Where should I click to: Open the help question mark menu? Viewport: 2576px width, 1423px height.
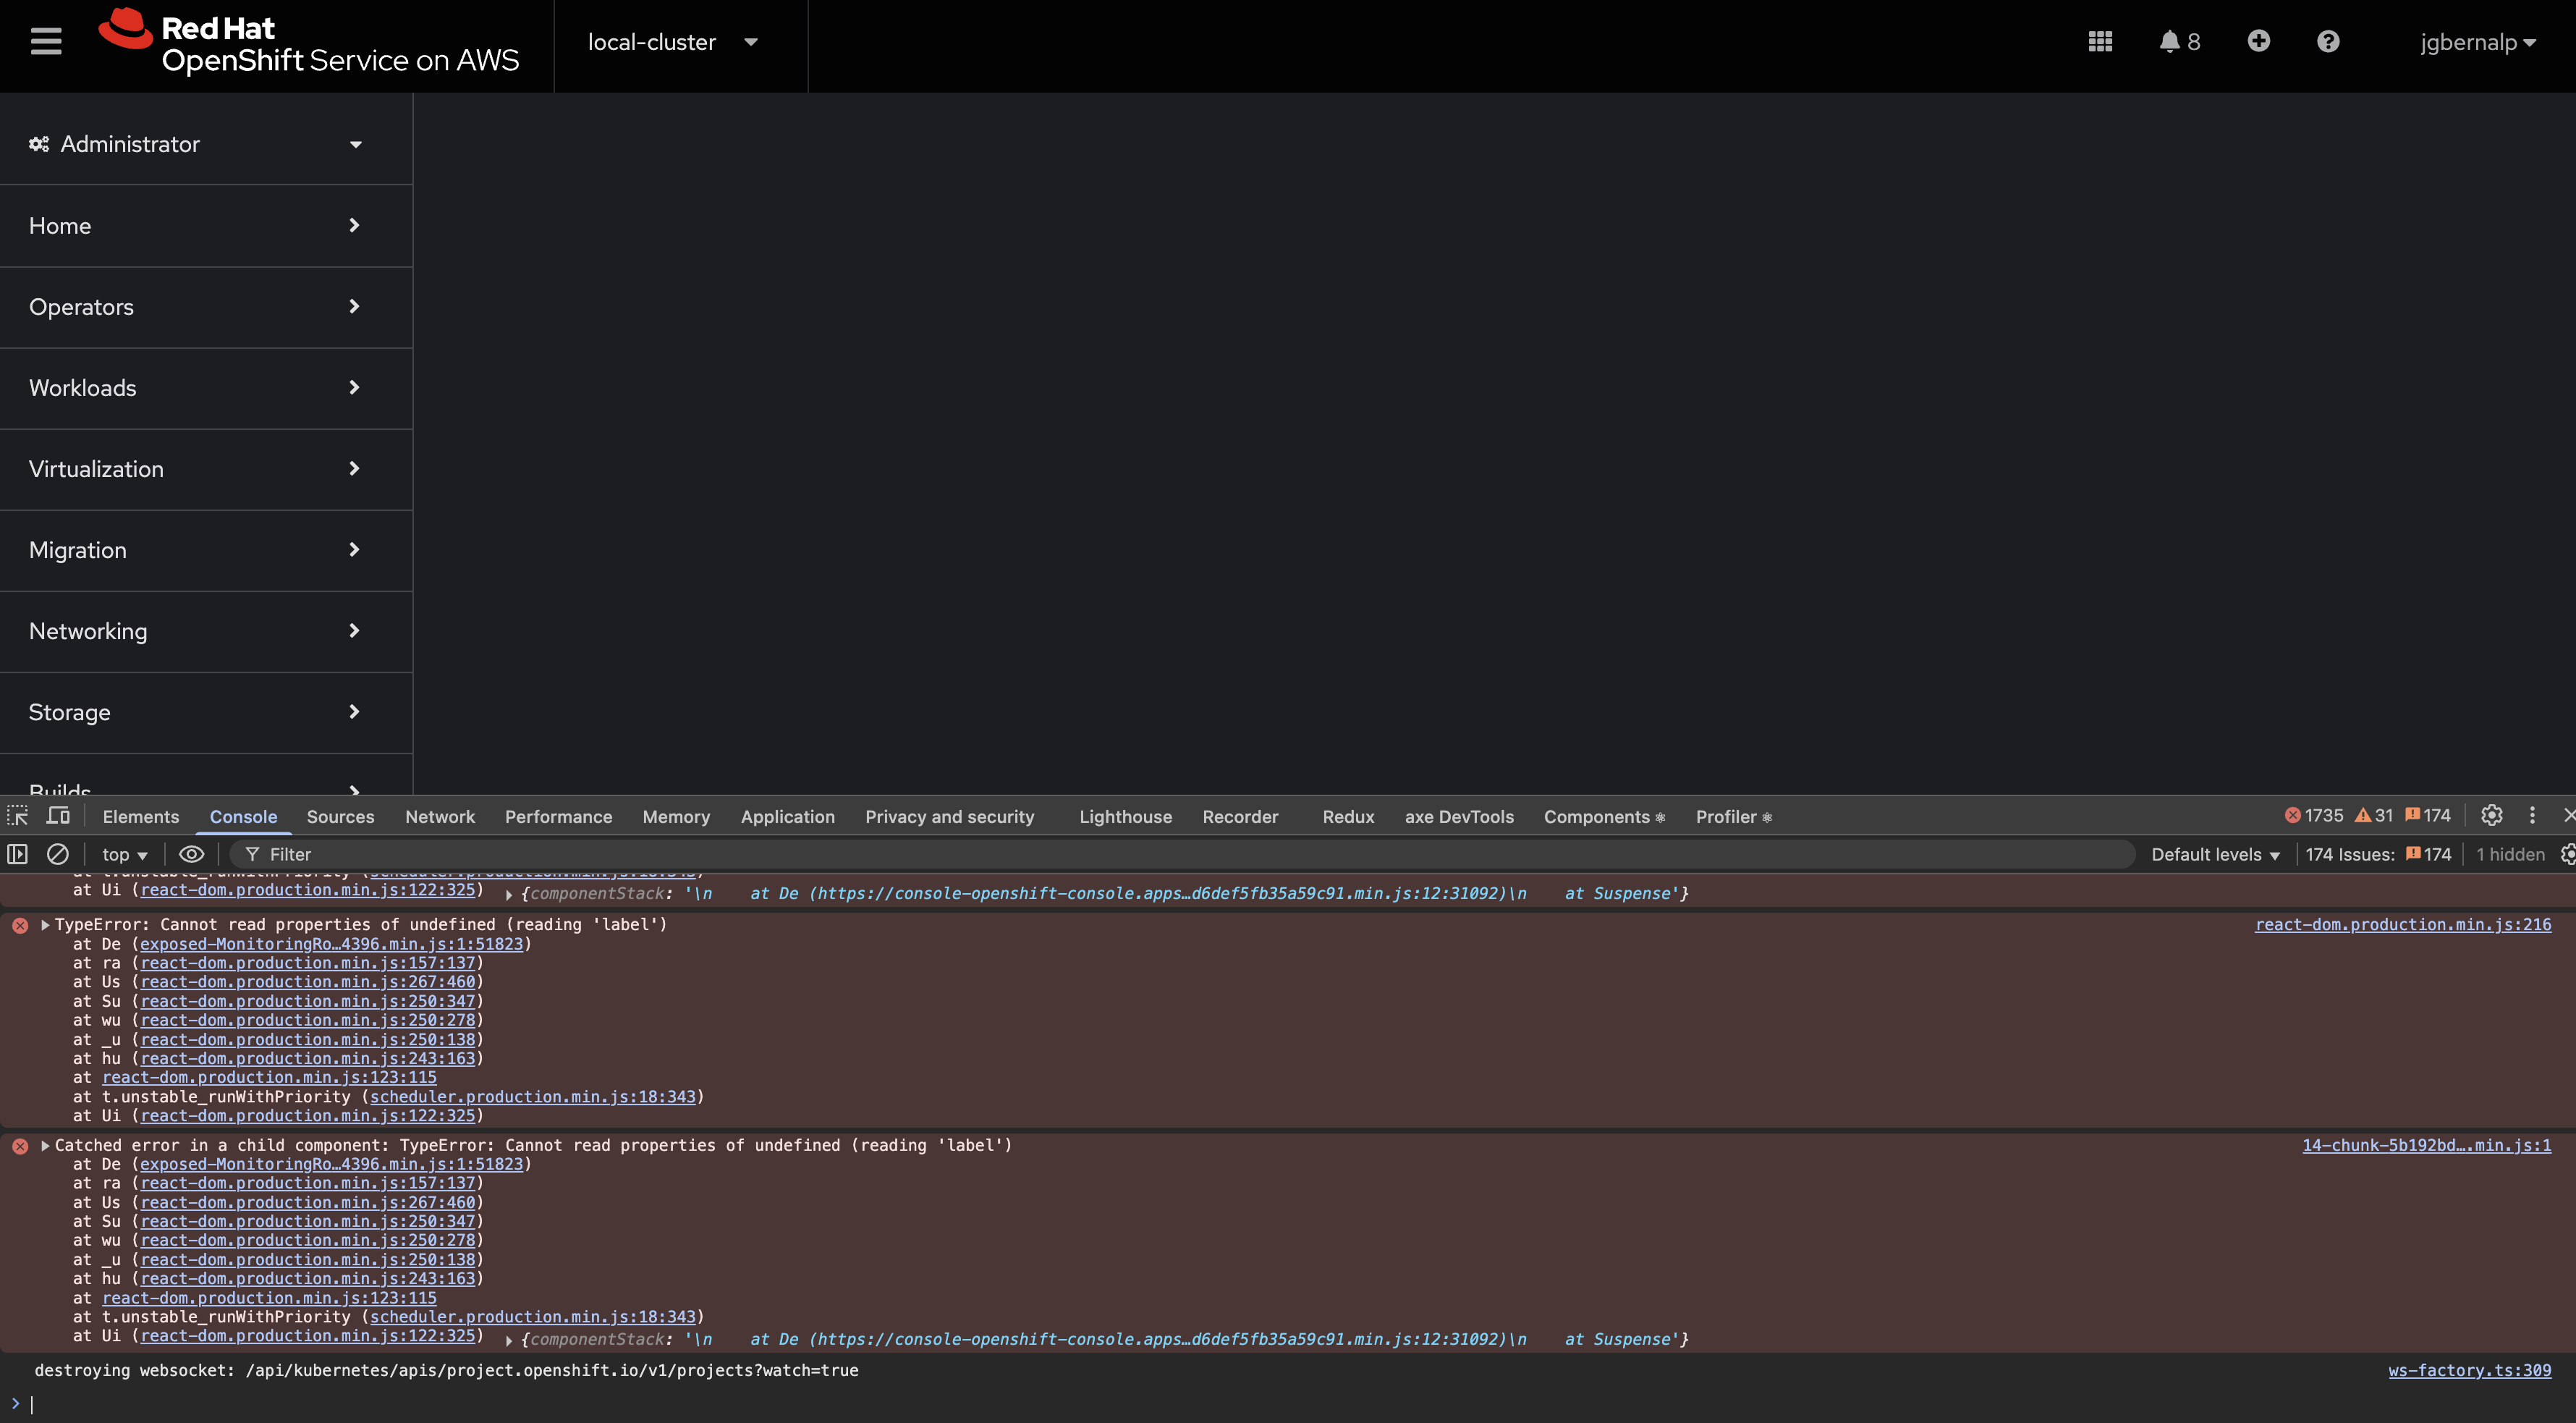tap(2328, 42)
